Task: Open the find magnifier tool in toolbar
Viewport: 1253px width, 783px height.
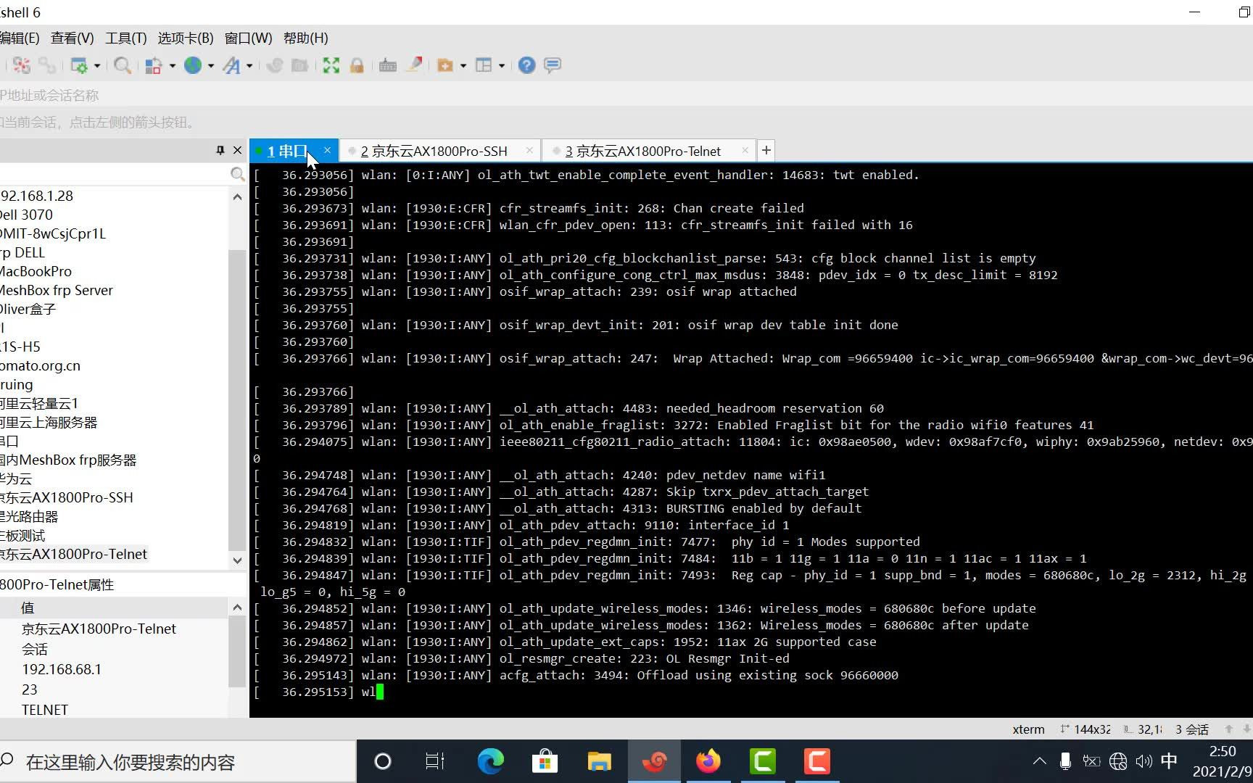Action: click(x=123, y=65)
